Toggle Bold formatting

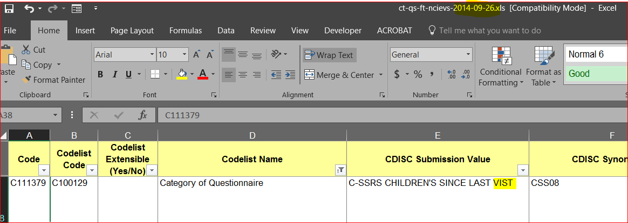pyautogui.click(x=100, y=74)
